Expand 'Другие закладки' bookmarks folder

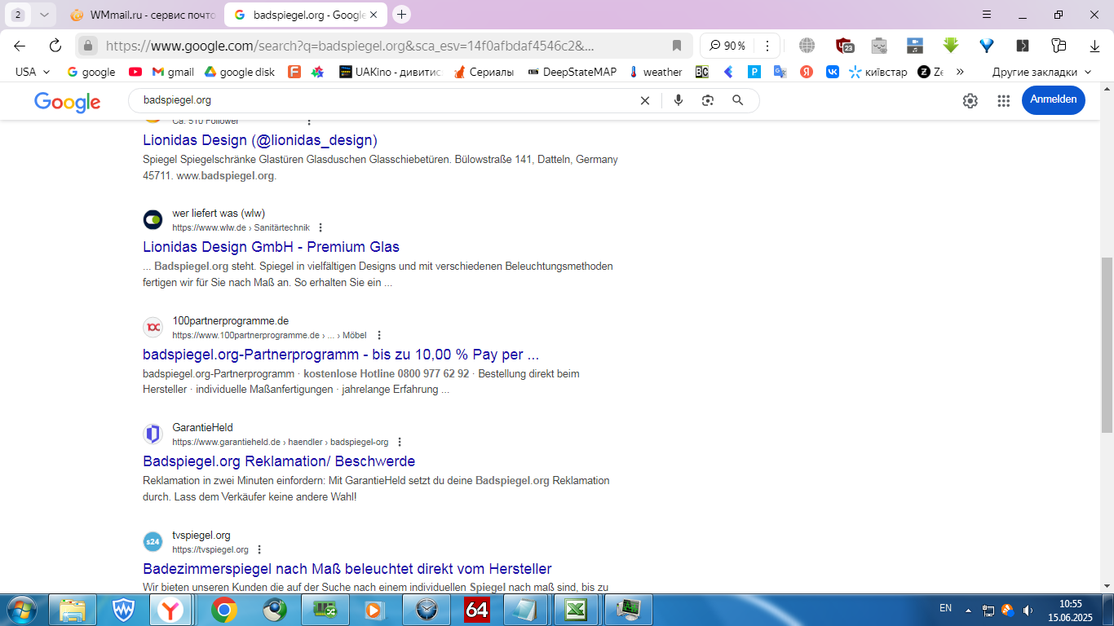pyautogui.click(x=1041, y=72)
